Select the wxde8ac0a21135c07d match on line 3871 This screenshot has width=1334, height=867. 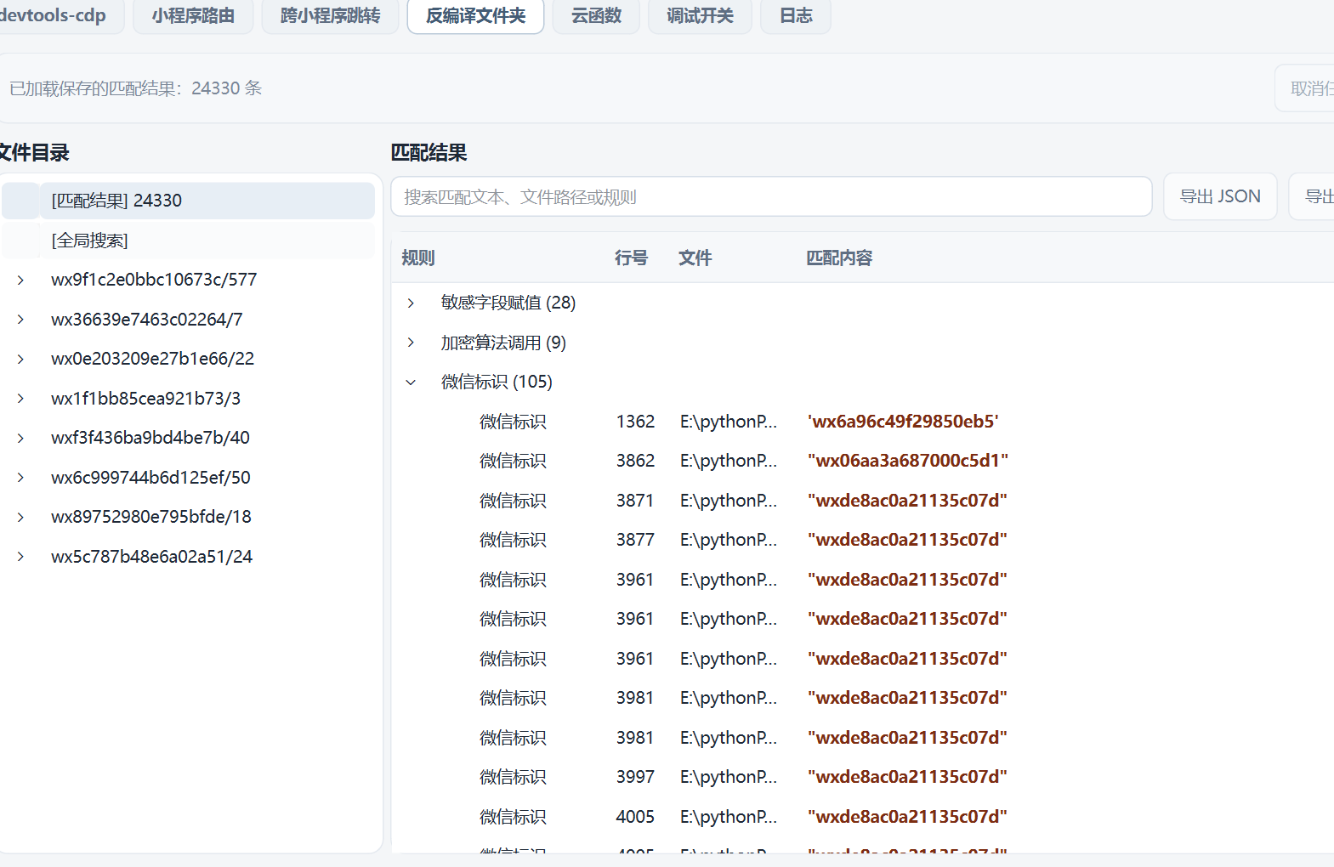point(907,501)
